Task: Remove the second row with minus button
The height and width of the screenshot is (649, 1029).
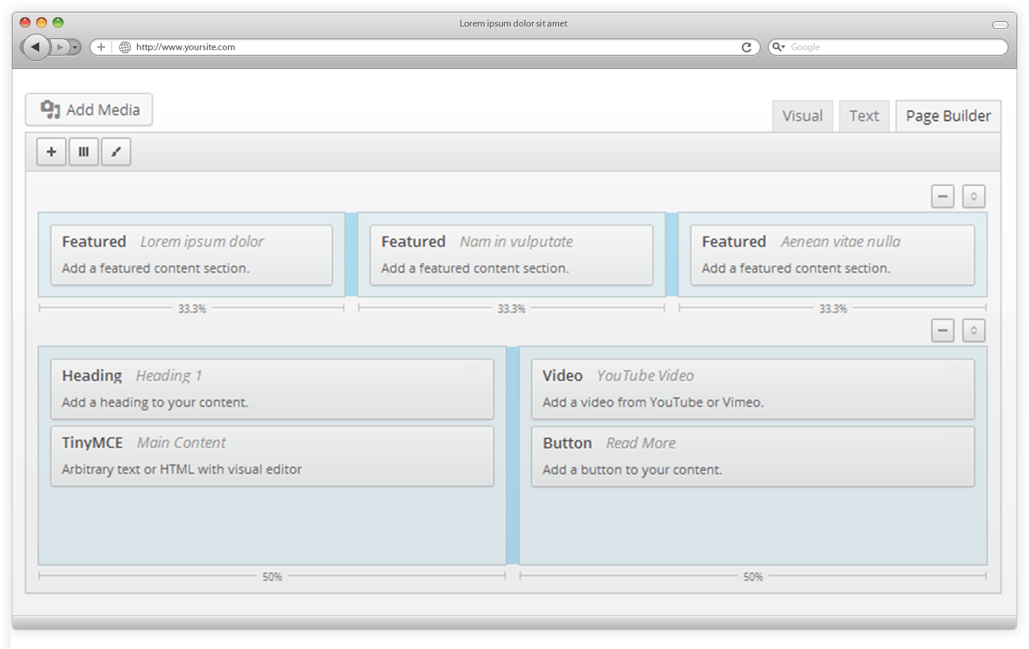Action: point(943,331)
